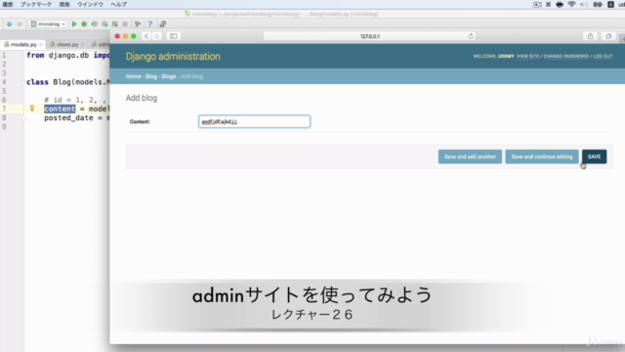Start debugging with the bug icon
Screen dimensions: 625x352
pos(84,23)
